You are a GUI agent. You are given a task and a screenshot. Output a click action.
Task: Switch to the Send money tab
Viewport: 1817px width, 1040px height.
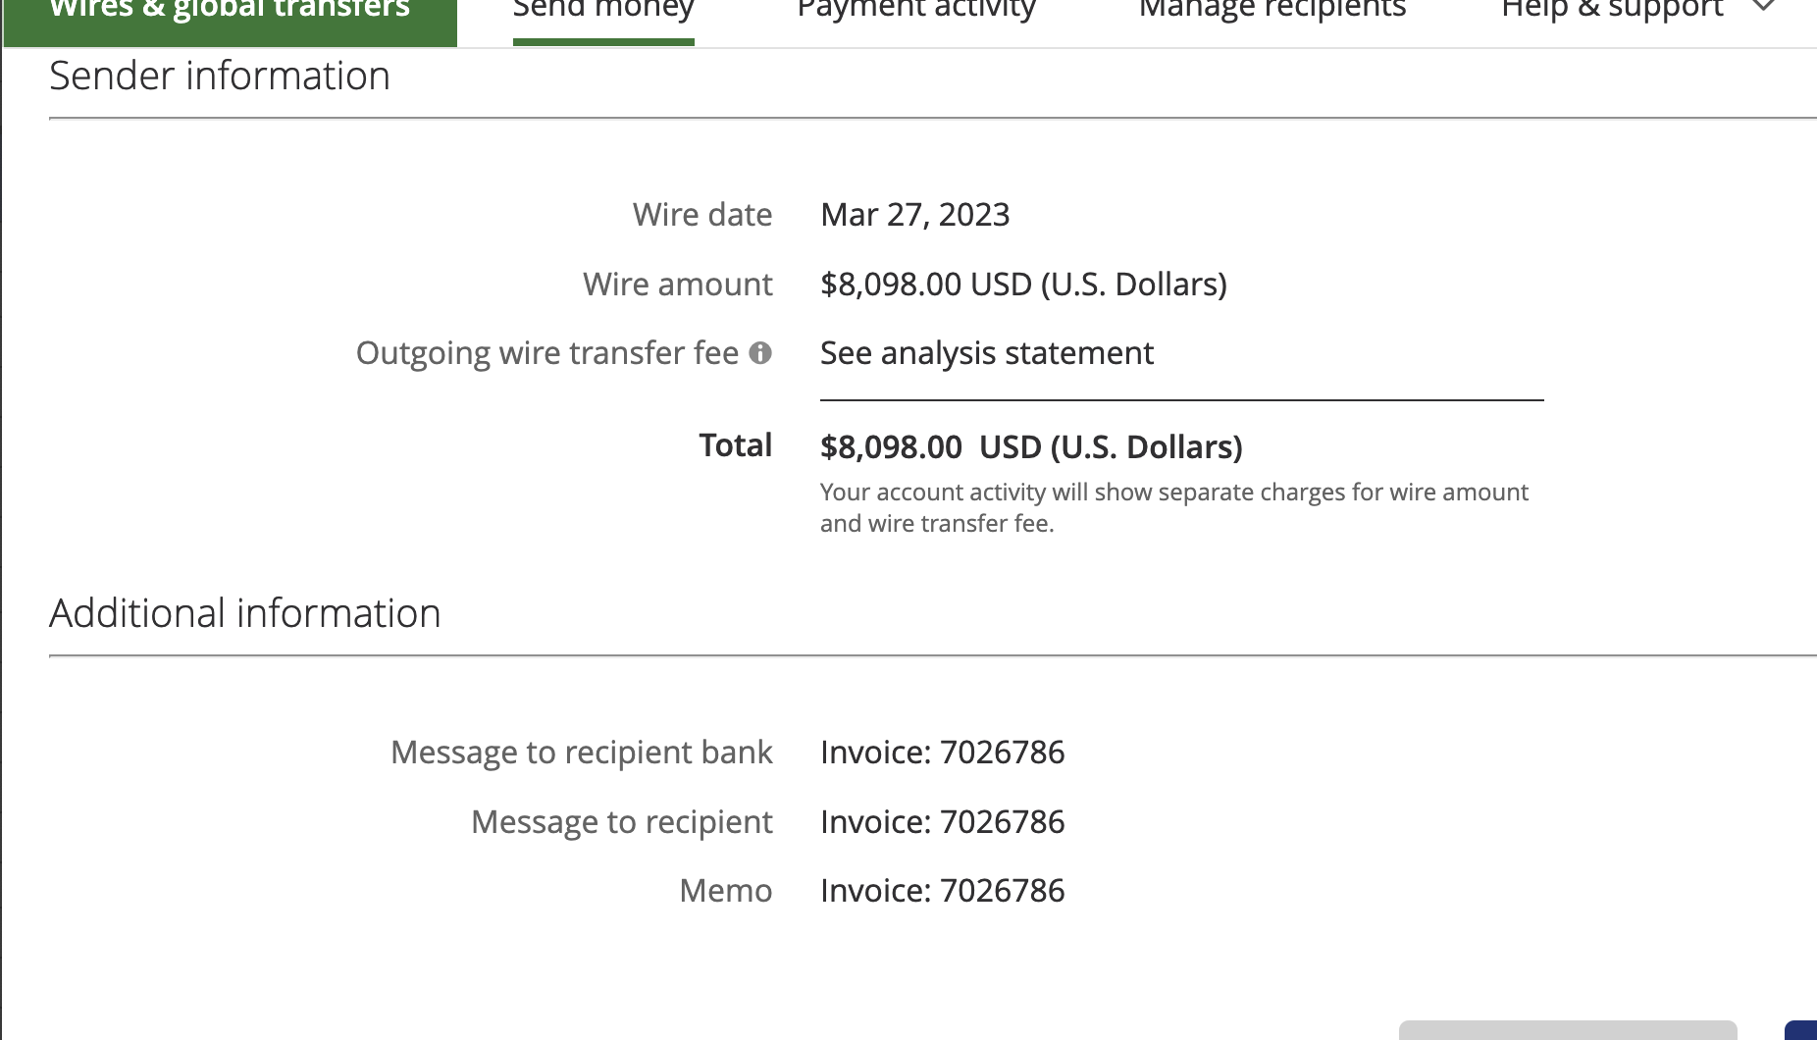[603, 12]
